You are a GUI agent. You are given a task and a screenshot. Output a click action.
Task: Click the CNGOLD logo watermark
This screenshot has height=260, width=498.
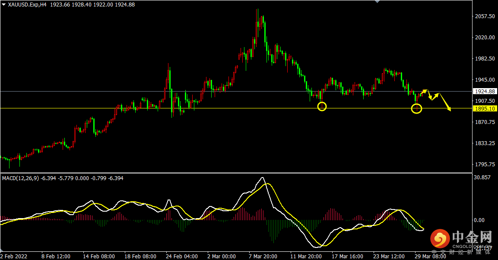[461, 241]
